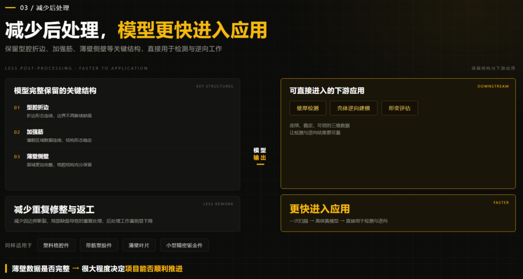
Task: Select the 壳体逆向建模 chip
Action: click(x=354, y=108)
